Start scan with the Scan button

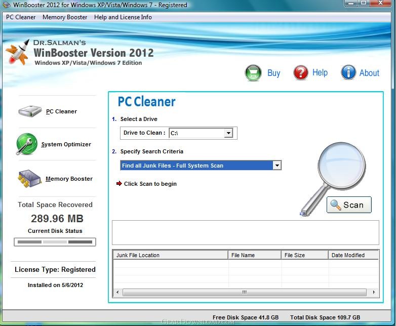[349, 205]
